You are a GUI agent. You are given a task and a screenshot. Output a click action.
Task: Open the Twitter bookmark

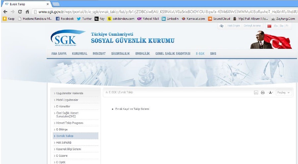tap(84, 18)
